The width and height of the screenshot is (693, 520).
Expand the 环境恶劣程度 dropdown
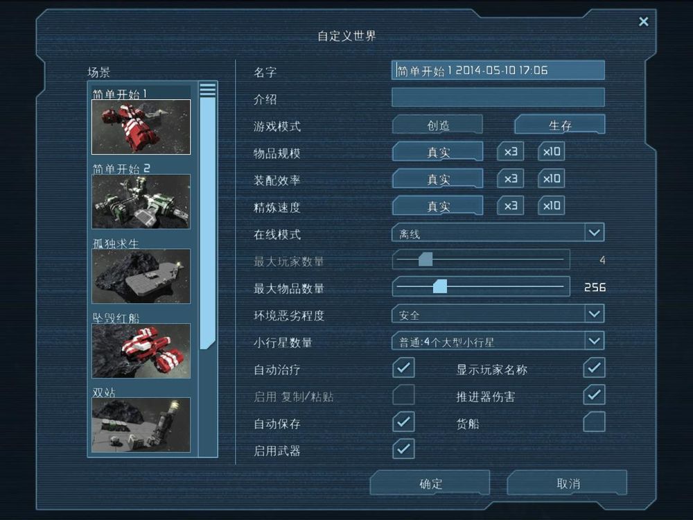click(498, 314)
